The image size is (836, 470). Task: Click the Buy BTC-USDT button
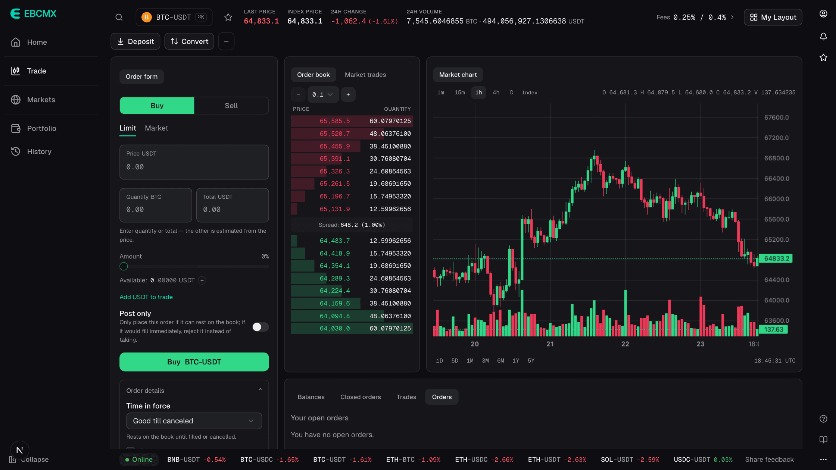click(194, 362)
